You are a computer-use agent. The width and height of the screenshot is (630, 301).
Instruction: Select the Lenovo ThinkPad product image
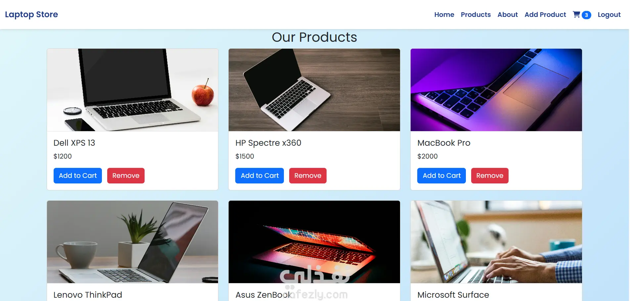(132, 242)
